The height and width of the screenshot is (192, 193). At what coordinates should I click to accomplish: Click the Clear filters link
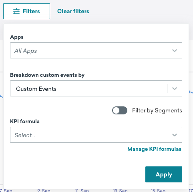(x=73, y=11)
